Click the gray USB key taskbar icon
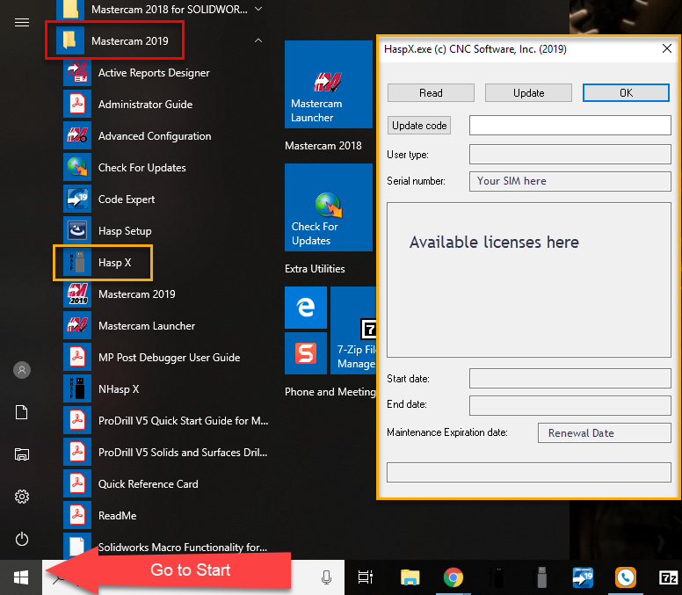Viewport: 682px width, 595px height. pyautogui.click(x=541, y=577)
